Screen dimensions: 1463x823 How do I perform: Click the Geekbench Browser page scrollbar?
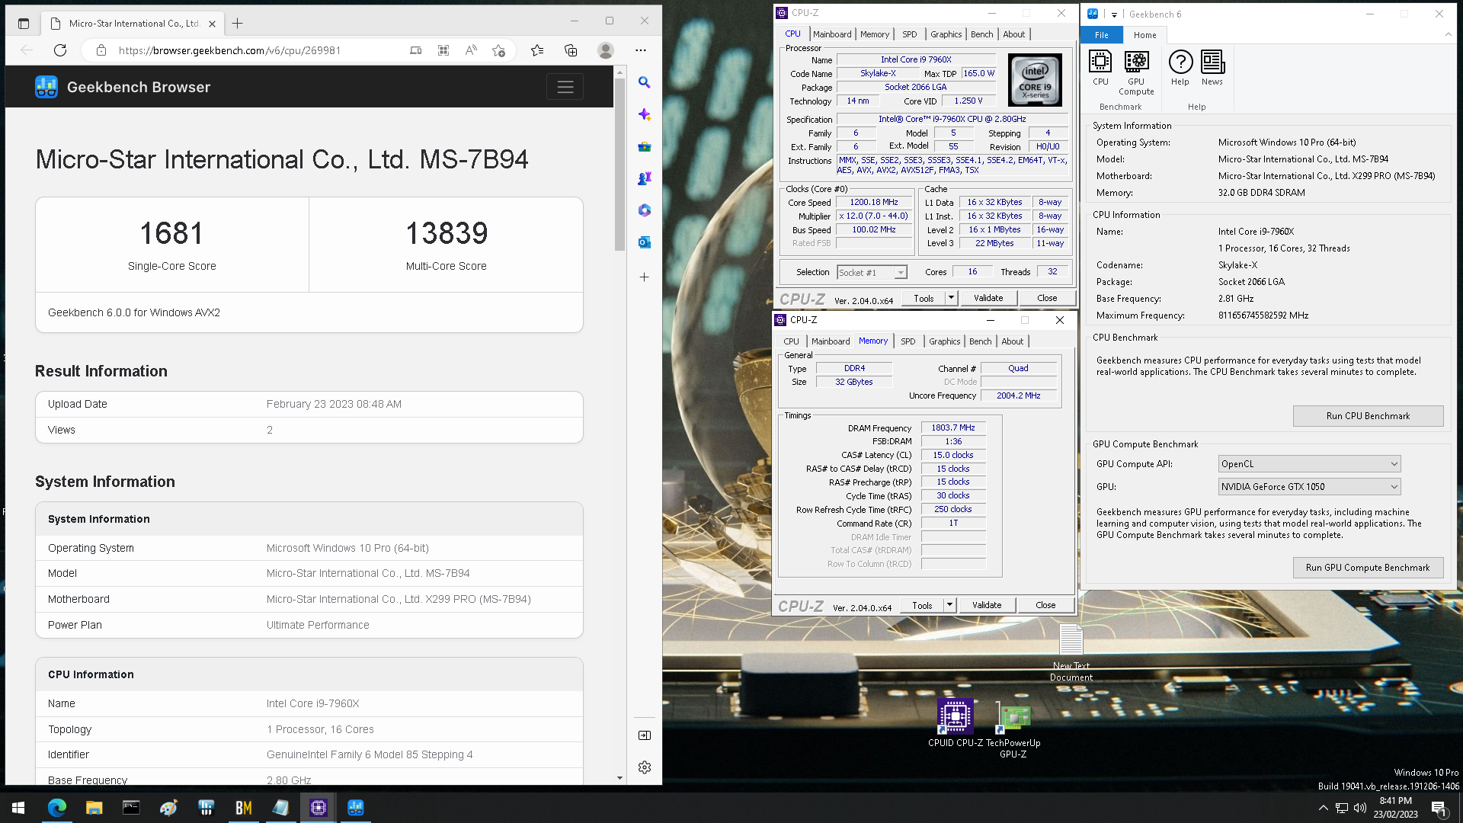[619, 164]
